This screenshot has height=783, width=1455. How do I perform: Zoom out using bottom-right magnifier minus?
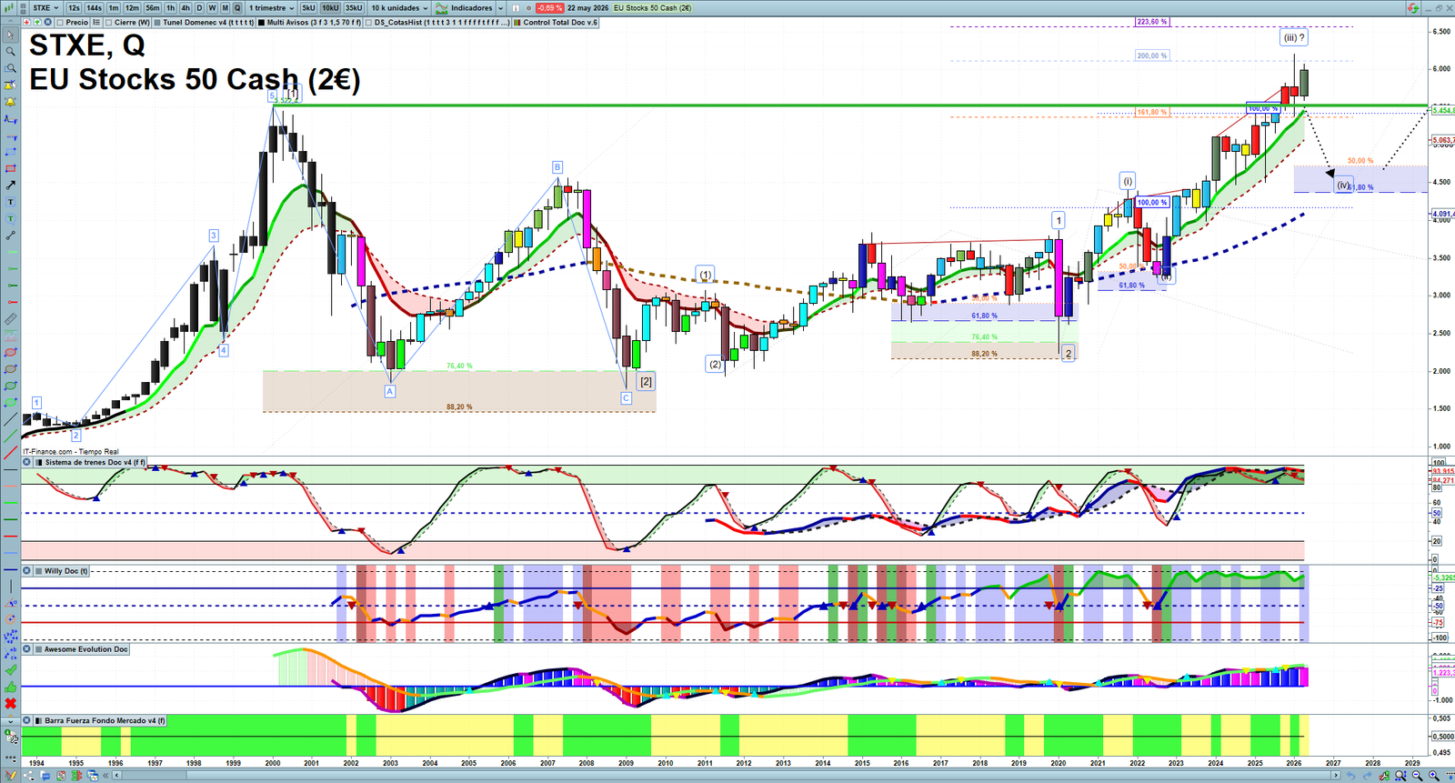pyautogui.click(x=1417, y=776)
